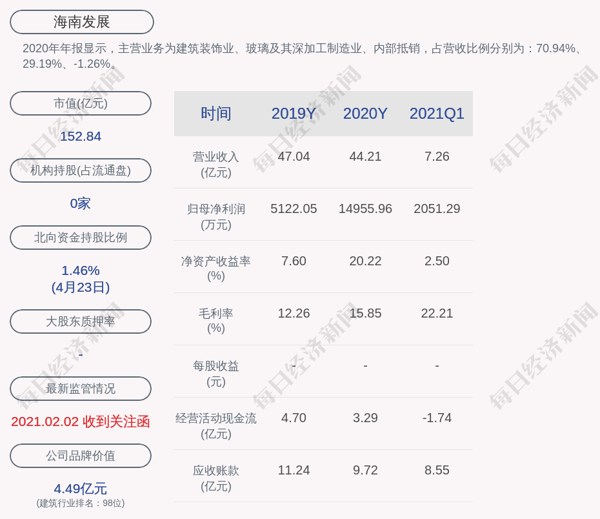Select the 2020Y revenue value 44.21
600x519 pixels.
(365, 157)
